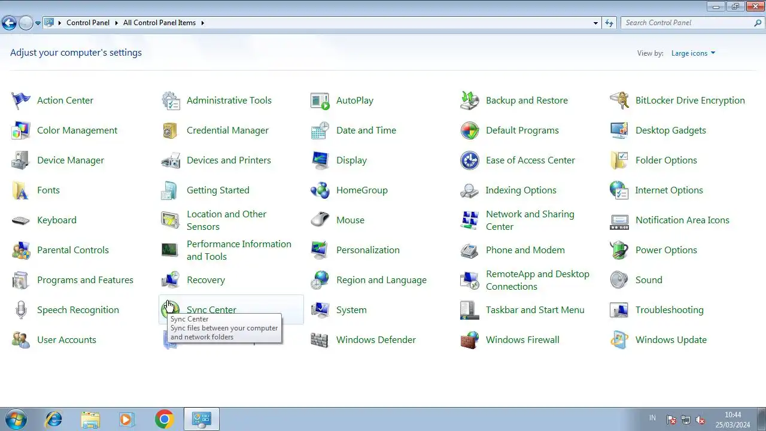Open the Display monitor icon
This screenshot has width=766, height=431.
click(x=320, y=160)
